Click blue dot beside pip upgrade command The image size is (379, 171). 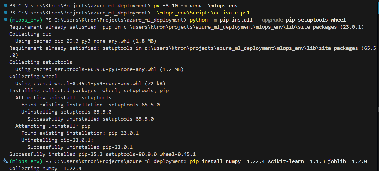pyautogui.click(x=5, y=20)
